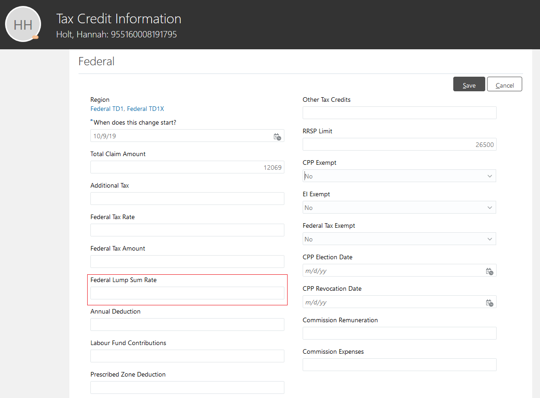
Task: Open the Federal TD1, Federal TD1X link
Action: tap(127, 109)
